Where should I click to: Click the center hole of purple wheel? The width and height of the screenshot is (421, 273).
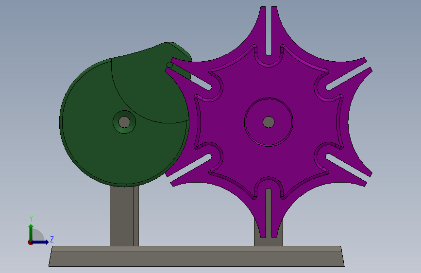pos(269,122)
